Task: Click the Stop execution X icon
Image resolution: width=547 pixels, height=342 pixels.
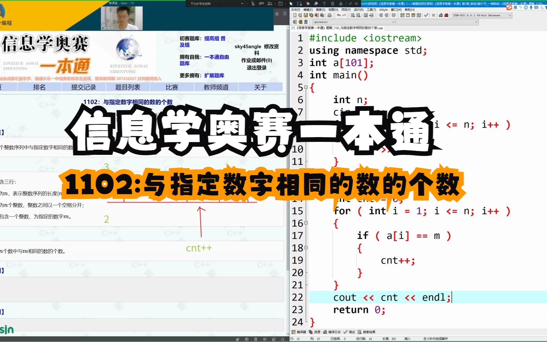Action: click(x=433, y=15)
